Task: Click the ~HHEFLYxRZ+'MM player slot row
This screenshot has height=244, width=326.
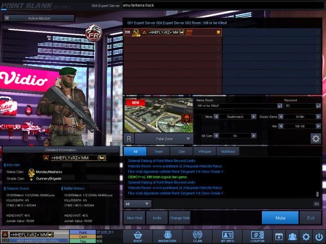Action: pyautogui.click(x=173, y=33)
